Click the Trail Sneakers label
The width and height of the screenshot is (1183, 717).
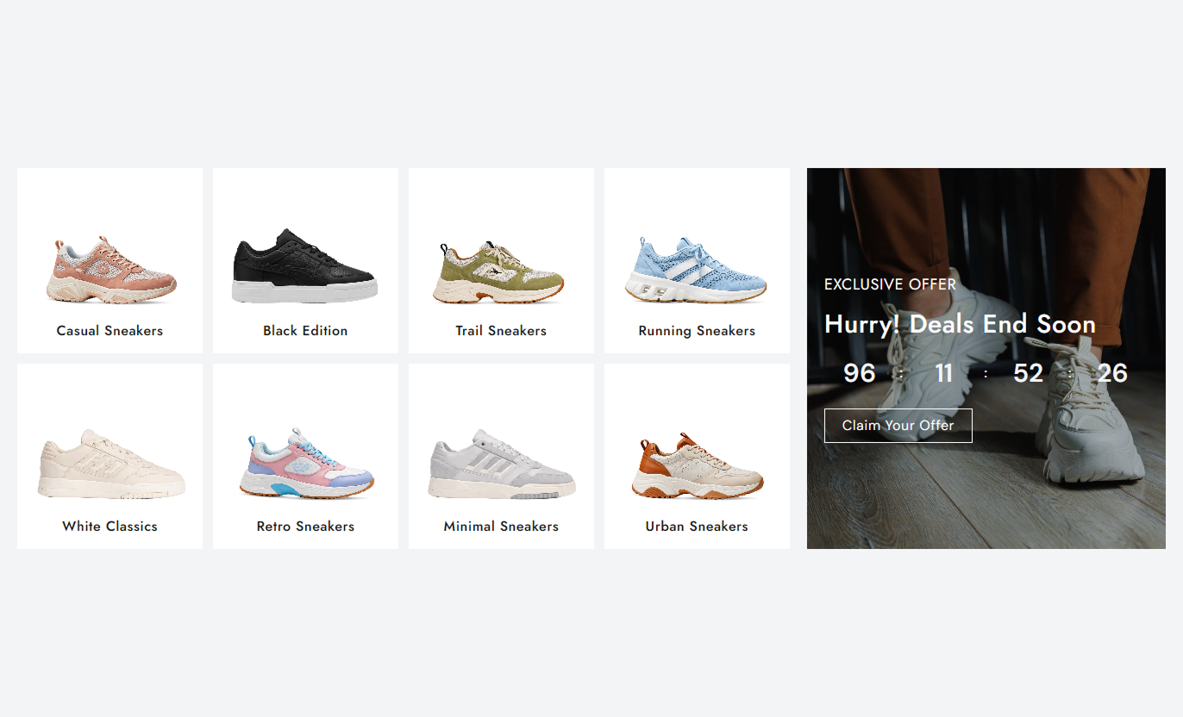pos(501,331)
